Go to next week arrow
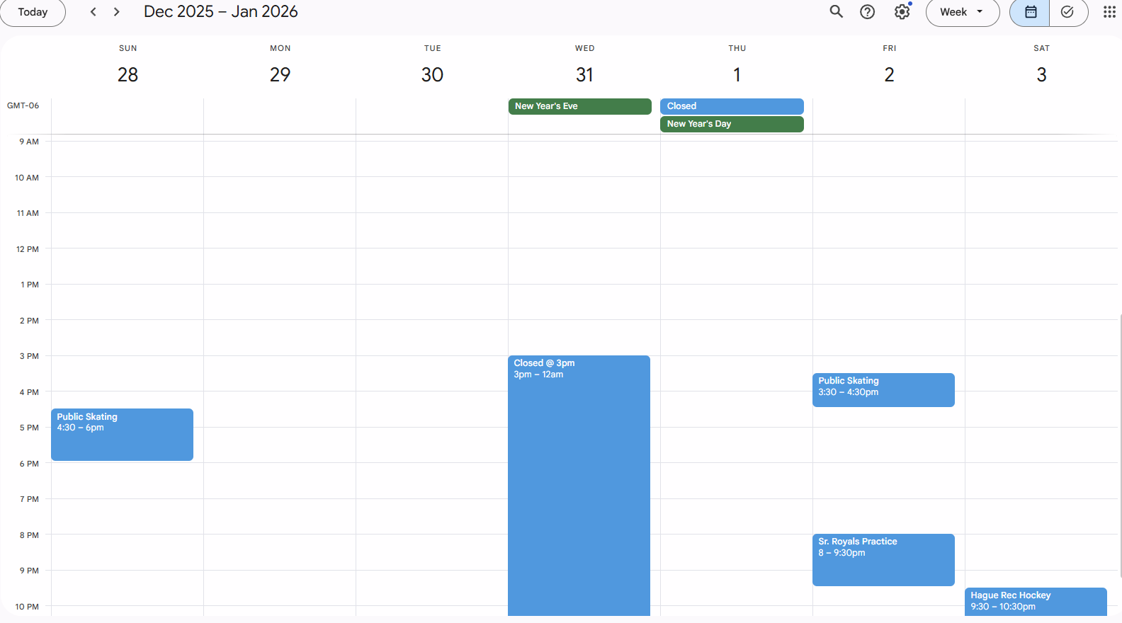This screenshot has width=1122, height=623. 117,12
